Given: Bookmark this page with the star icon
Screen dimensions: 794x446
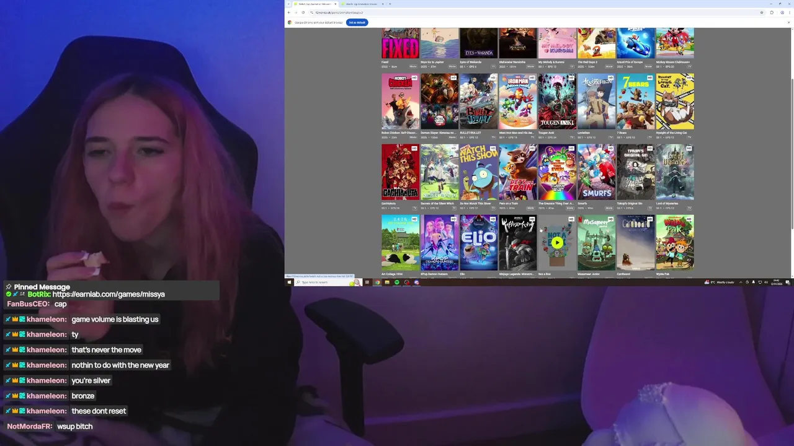Looking at the screenshot, I should [762, 12].
